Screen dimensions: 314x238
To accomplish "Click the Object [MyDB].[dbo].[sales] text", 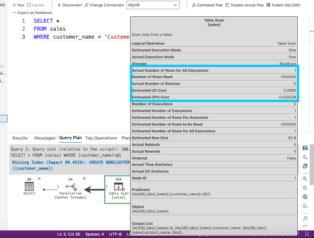I will 150,211.
